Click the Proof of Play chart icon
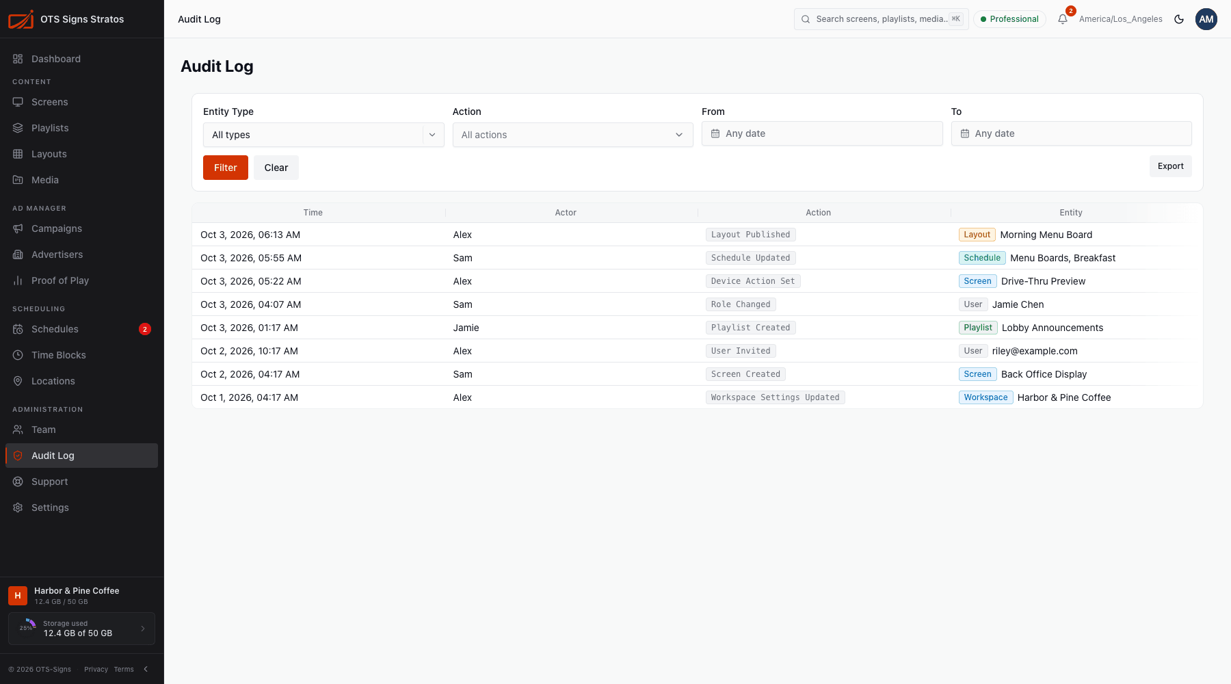 (x=18, y=280)
